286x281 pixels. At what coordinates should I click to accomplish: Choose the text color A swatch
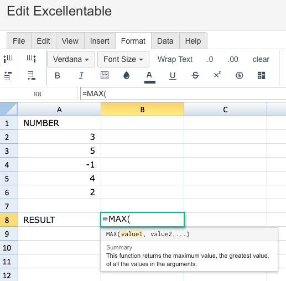click(x=149, y=77)
